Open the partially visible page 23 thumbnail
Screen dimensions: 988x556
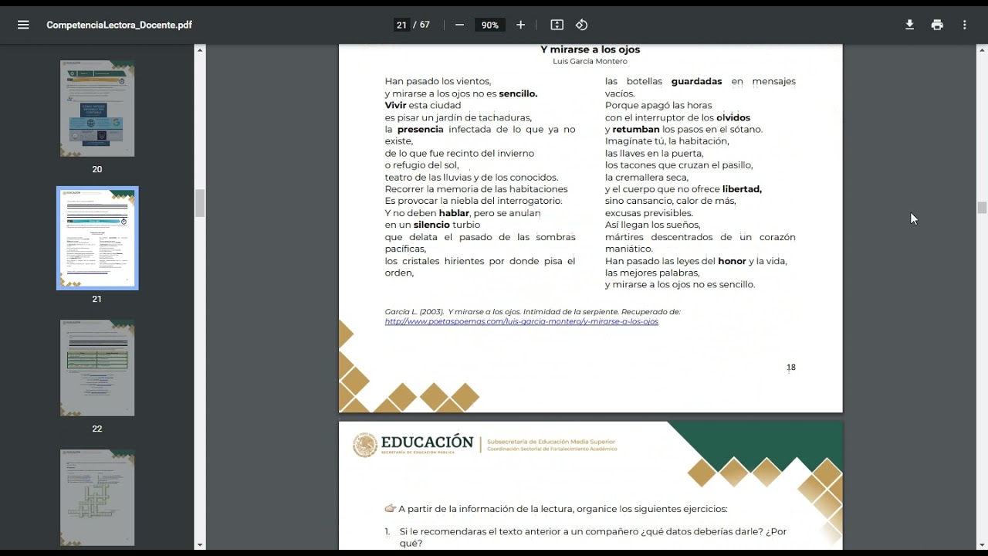point(97,497)
